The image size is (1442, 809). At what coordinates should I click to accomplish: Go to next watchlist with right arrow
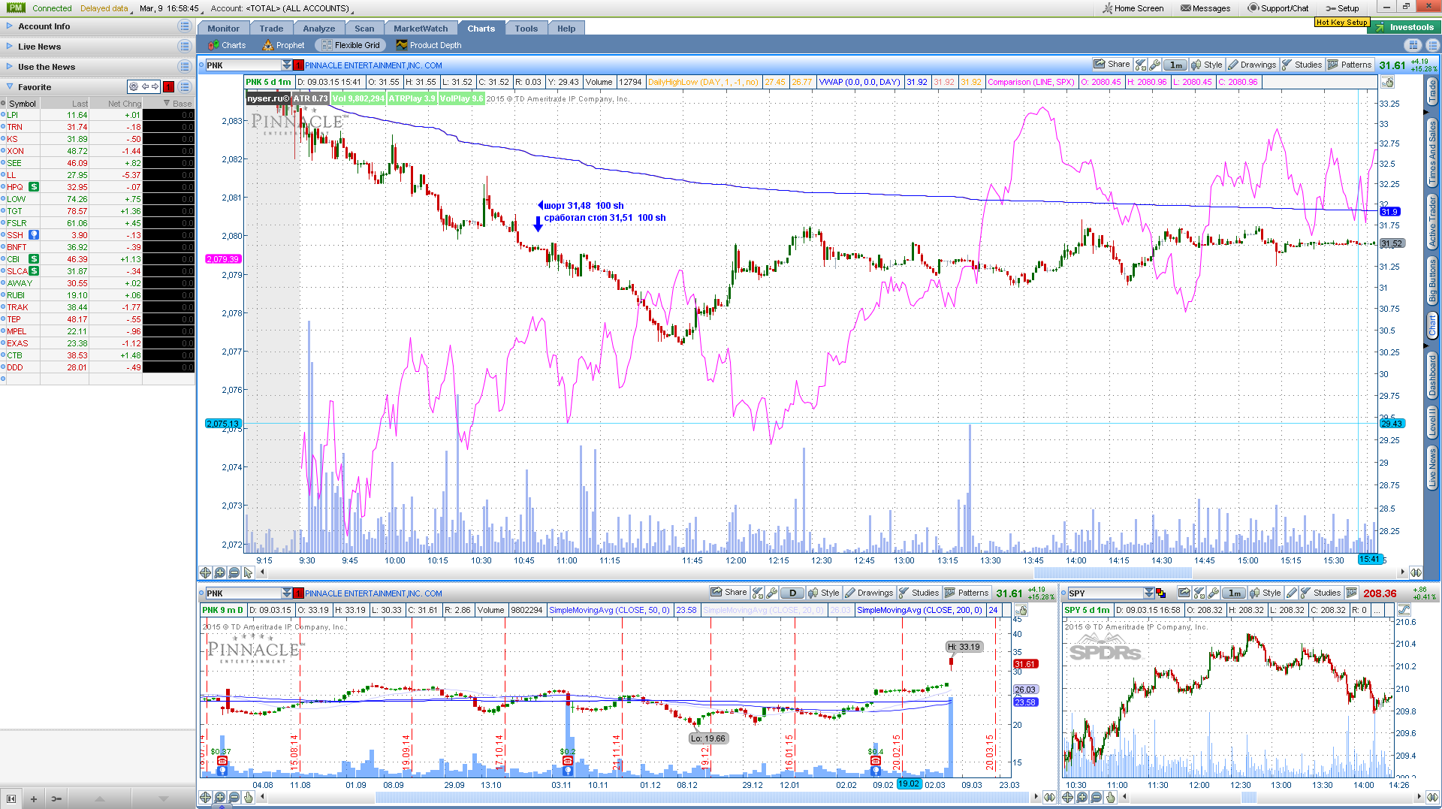tap(155, 87)
